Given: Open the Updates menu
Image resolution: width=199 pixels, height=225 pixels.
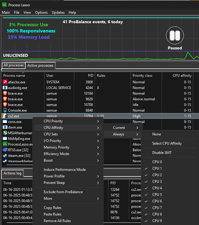Looking at the screenshot, I should pyautogui.click(x=58, y=12).
